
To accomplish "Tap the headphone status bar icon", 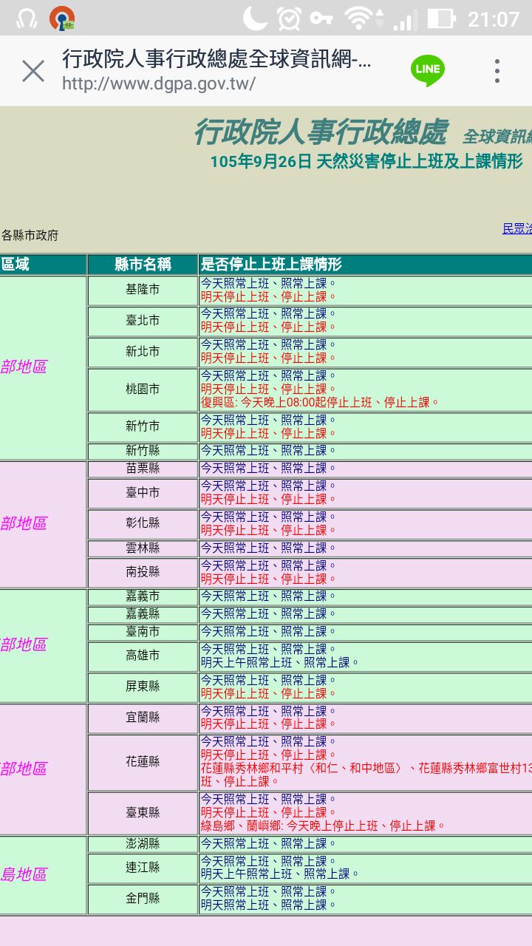I will pyautogui.click(x=27, y=18).
